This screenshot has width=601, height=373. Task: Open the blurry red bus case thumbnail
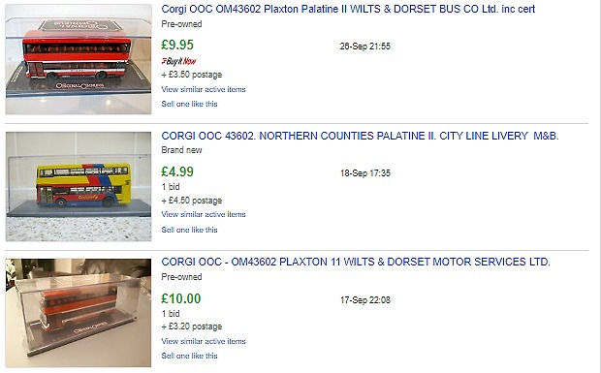pyautogui.click(x=79, y=313)
